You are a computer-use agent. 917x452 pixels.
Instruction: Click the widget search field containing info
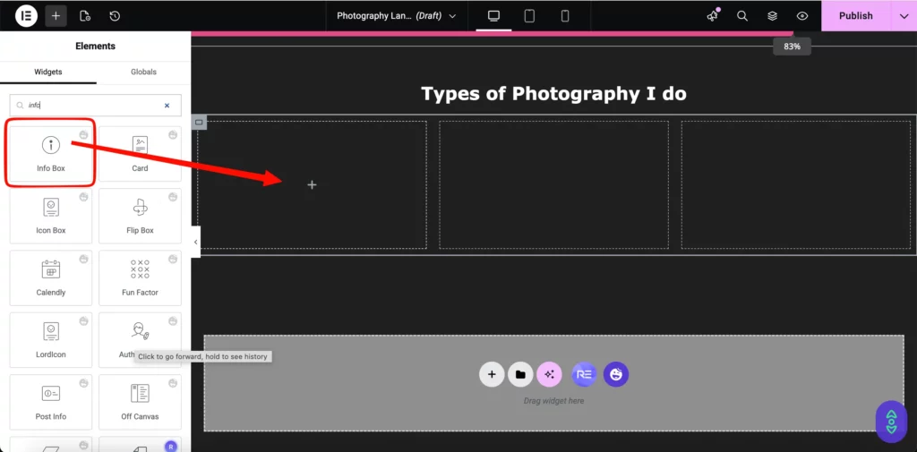[95, 106]
